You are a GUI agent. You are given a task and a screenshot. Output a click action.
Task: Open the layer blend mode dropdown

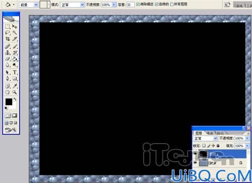click(216, 139)
